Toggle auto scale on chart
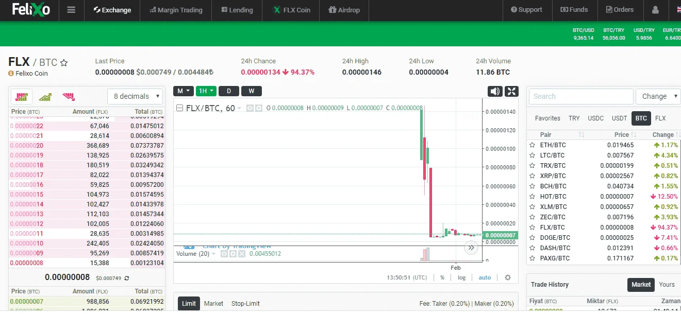 [485, 277]
